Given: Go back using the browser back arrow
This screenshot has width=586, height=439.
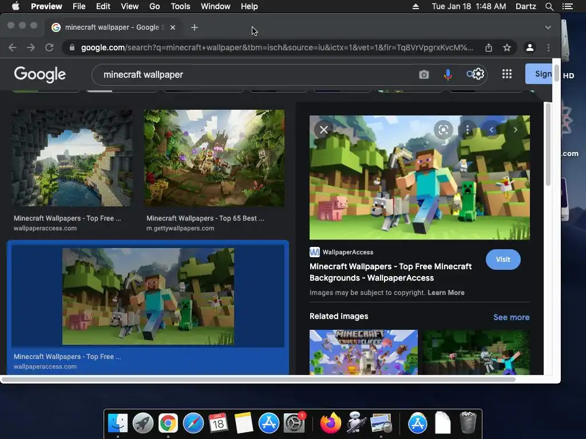Looking at the screenshot, I should (13, 47).
